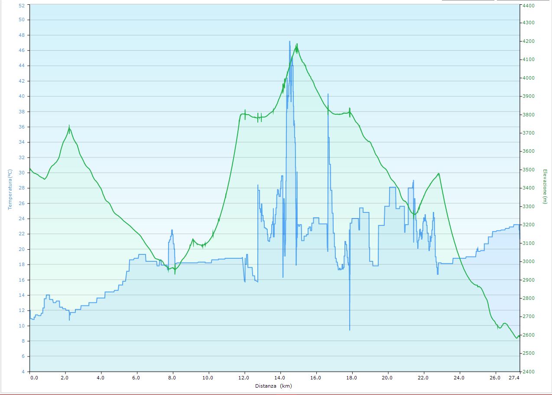This screenshot has height=395, width=552.
Task: Click the 8.0 distance axis tick label
Action: point(172,378)
